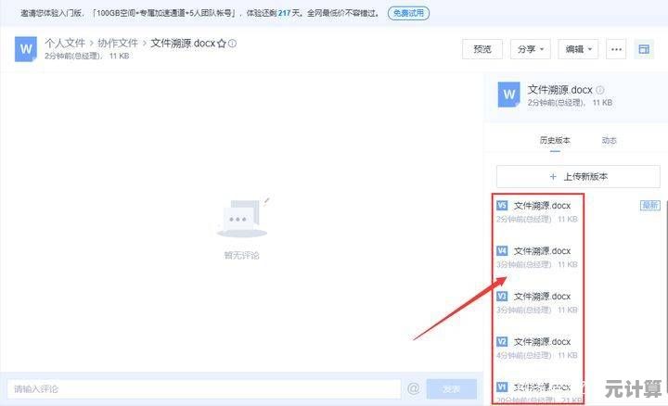Click the @ mention icon in comment bar
Image resolution: width=668 pixels, height=406 pixels.
pyautogui.click(x=414, y=388)
